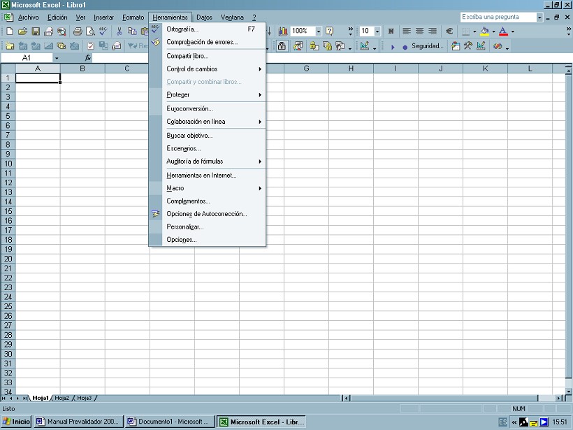Click the show all comments icon

click(61, 46)
